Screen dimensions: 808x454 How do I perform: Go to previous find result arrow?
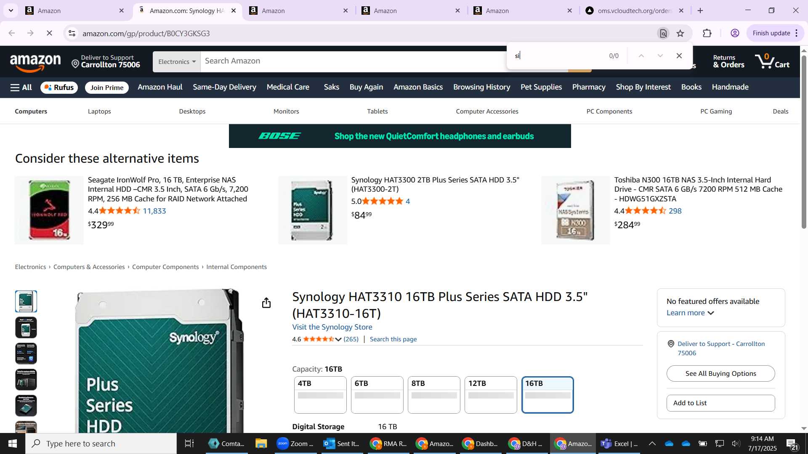[x=641, y=55]
